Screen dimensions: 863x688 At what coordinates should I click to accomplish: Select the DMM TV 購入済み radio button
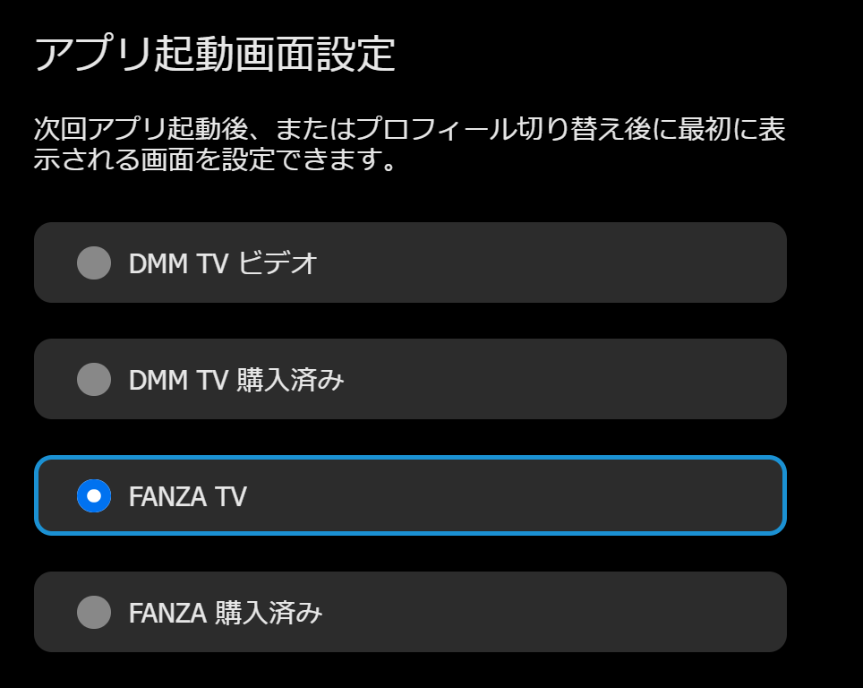(x=94, y=379)
